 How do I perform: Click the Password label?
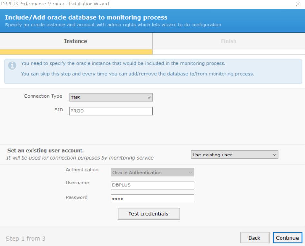(76, 197)
